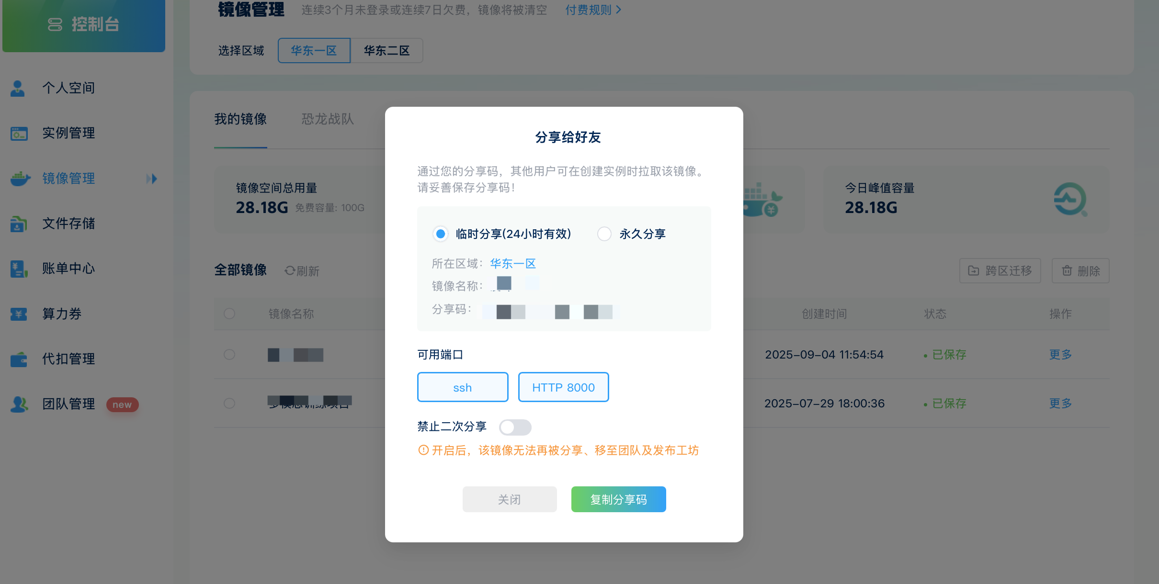Open 更多 actions for the 2025-09-04 image
The height and width of the screenshot is (584, 1159).
coord(1060,355)
